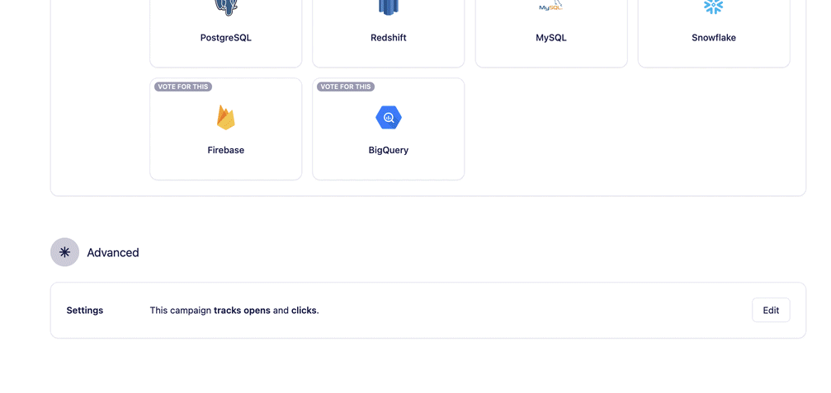Edit the campaign tracking settings

pyautogui.click(x=771, y=310)
